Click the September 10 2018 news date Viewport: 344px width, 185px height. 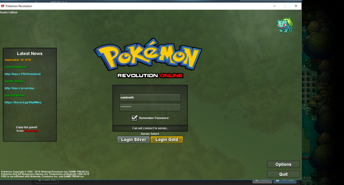click(x=18, y=60)
